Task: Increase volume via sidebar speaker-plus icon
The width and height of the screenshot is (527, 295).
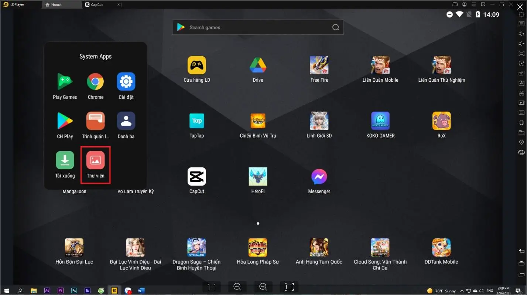Action: (521, 34)
